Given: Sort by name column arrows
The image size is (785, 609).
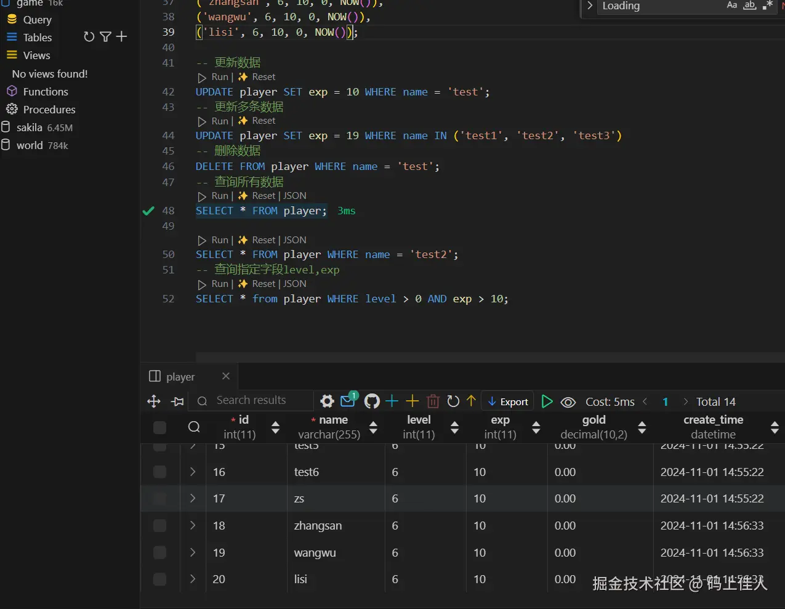Looking at the screenshot, I should [373, 427].
